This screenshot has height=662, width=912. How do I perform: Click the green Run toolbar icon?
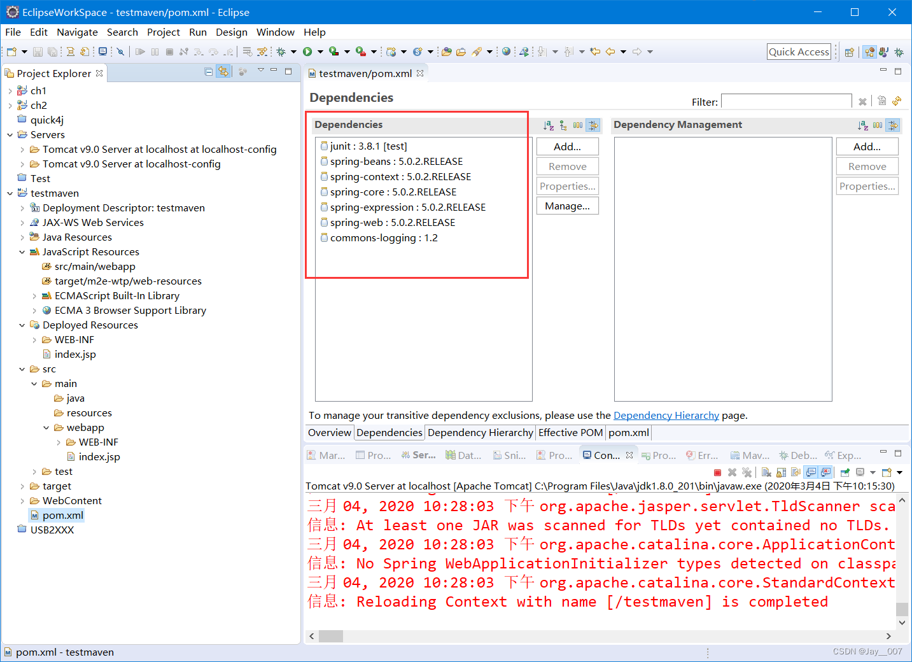(x=307, y=52)
